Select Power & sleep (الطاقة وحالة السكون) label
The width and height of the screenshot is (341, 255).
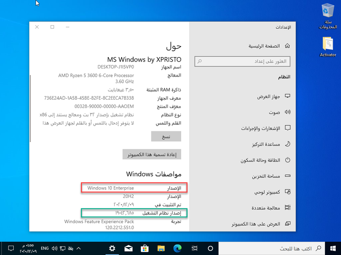pos(260,160)
